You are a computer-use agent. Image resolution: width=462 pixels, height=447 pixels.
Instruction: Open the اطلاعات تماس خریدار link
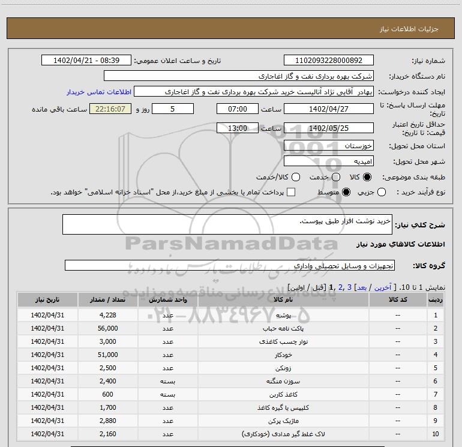click(x=99, y=92)
